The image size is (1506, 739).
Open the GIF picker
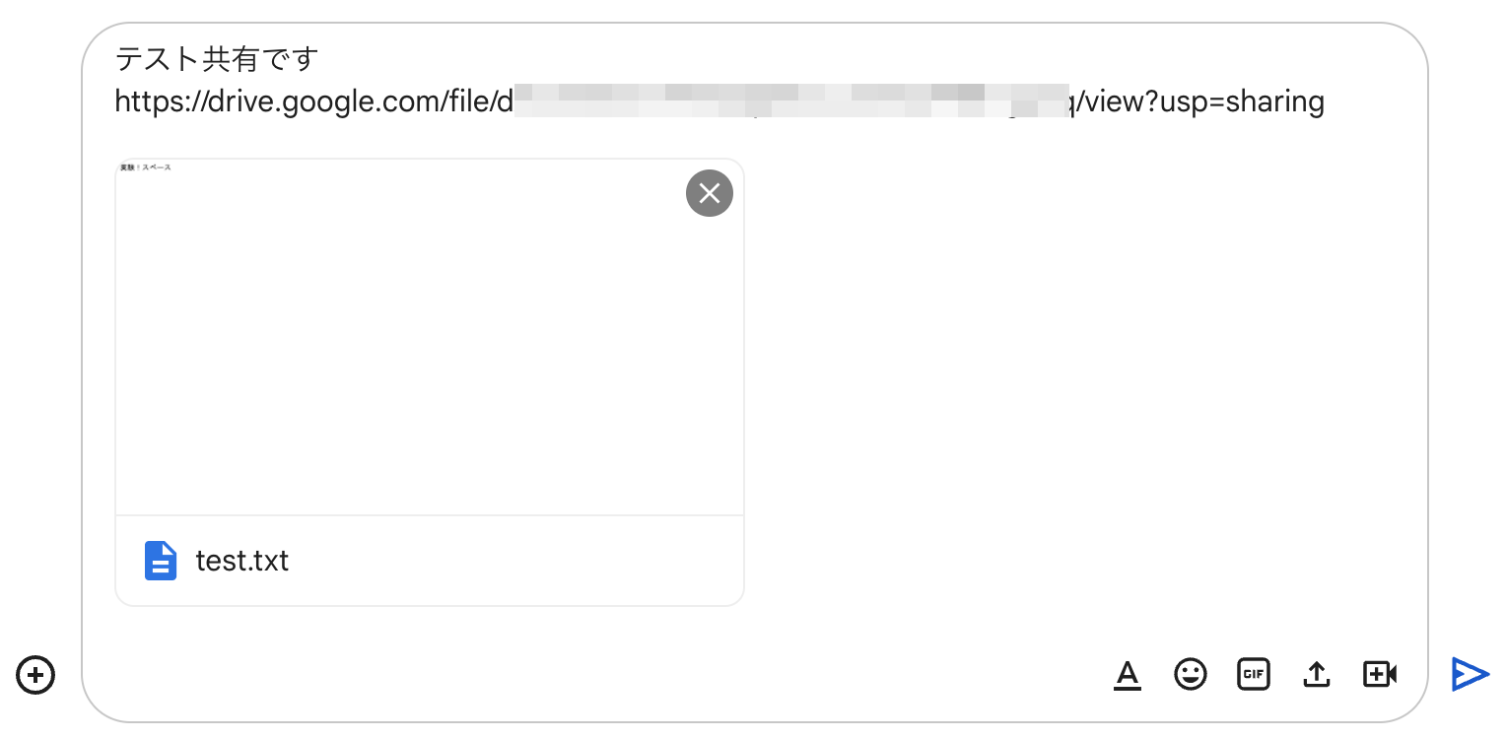click(1254, 675)
